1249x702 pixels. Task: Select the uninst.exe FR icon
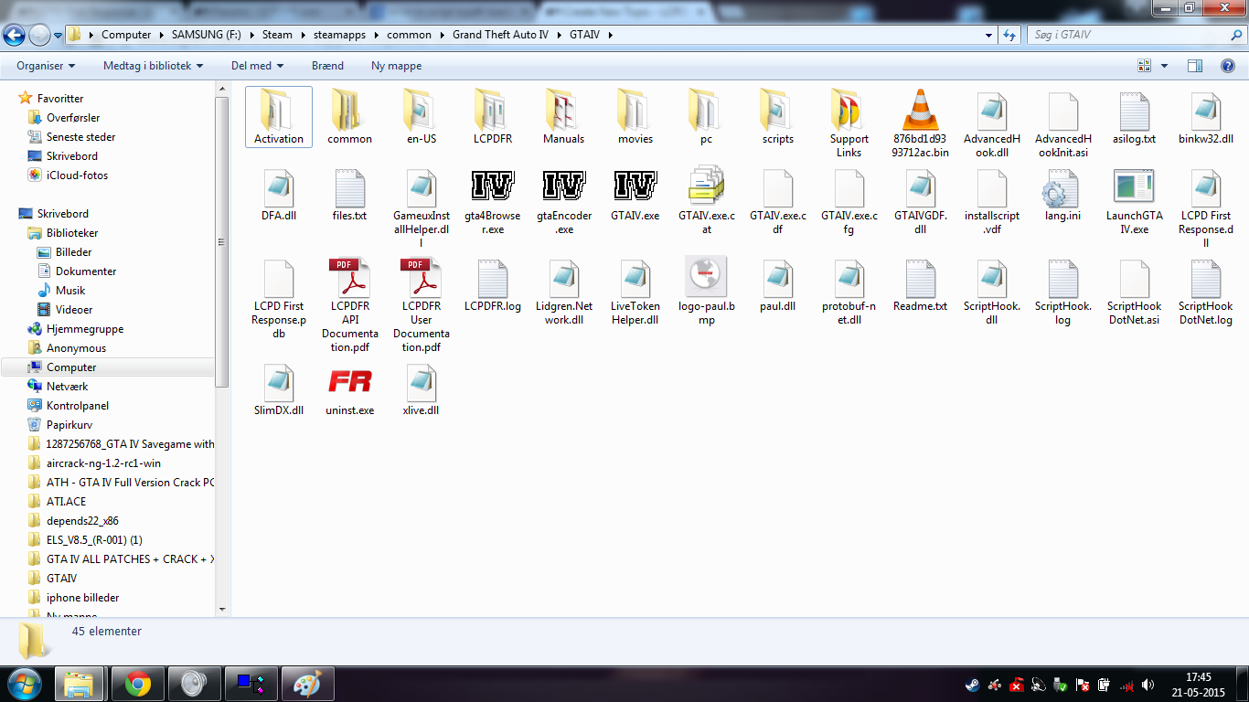(x=350, y=381)
